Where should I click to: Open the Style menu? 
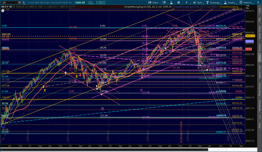pyautogui.click(x=198, y=3)
